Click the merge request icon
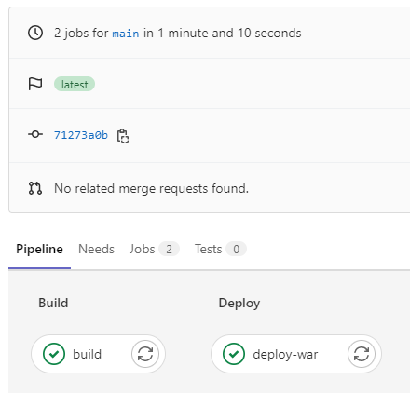The height and width of the screenshot is (393, 410). (35, 188)
